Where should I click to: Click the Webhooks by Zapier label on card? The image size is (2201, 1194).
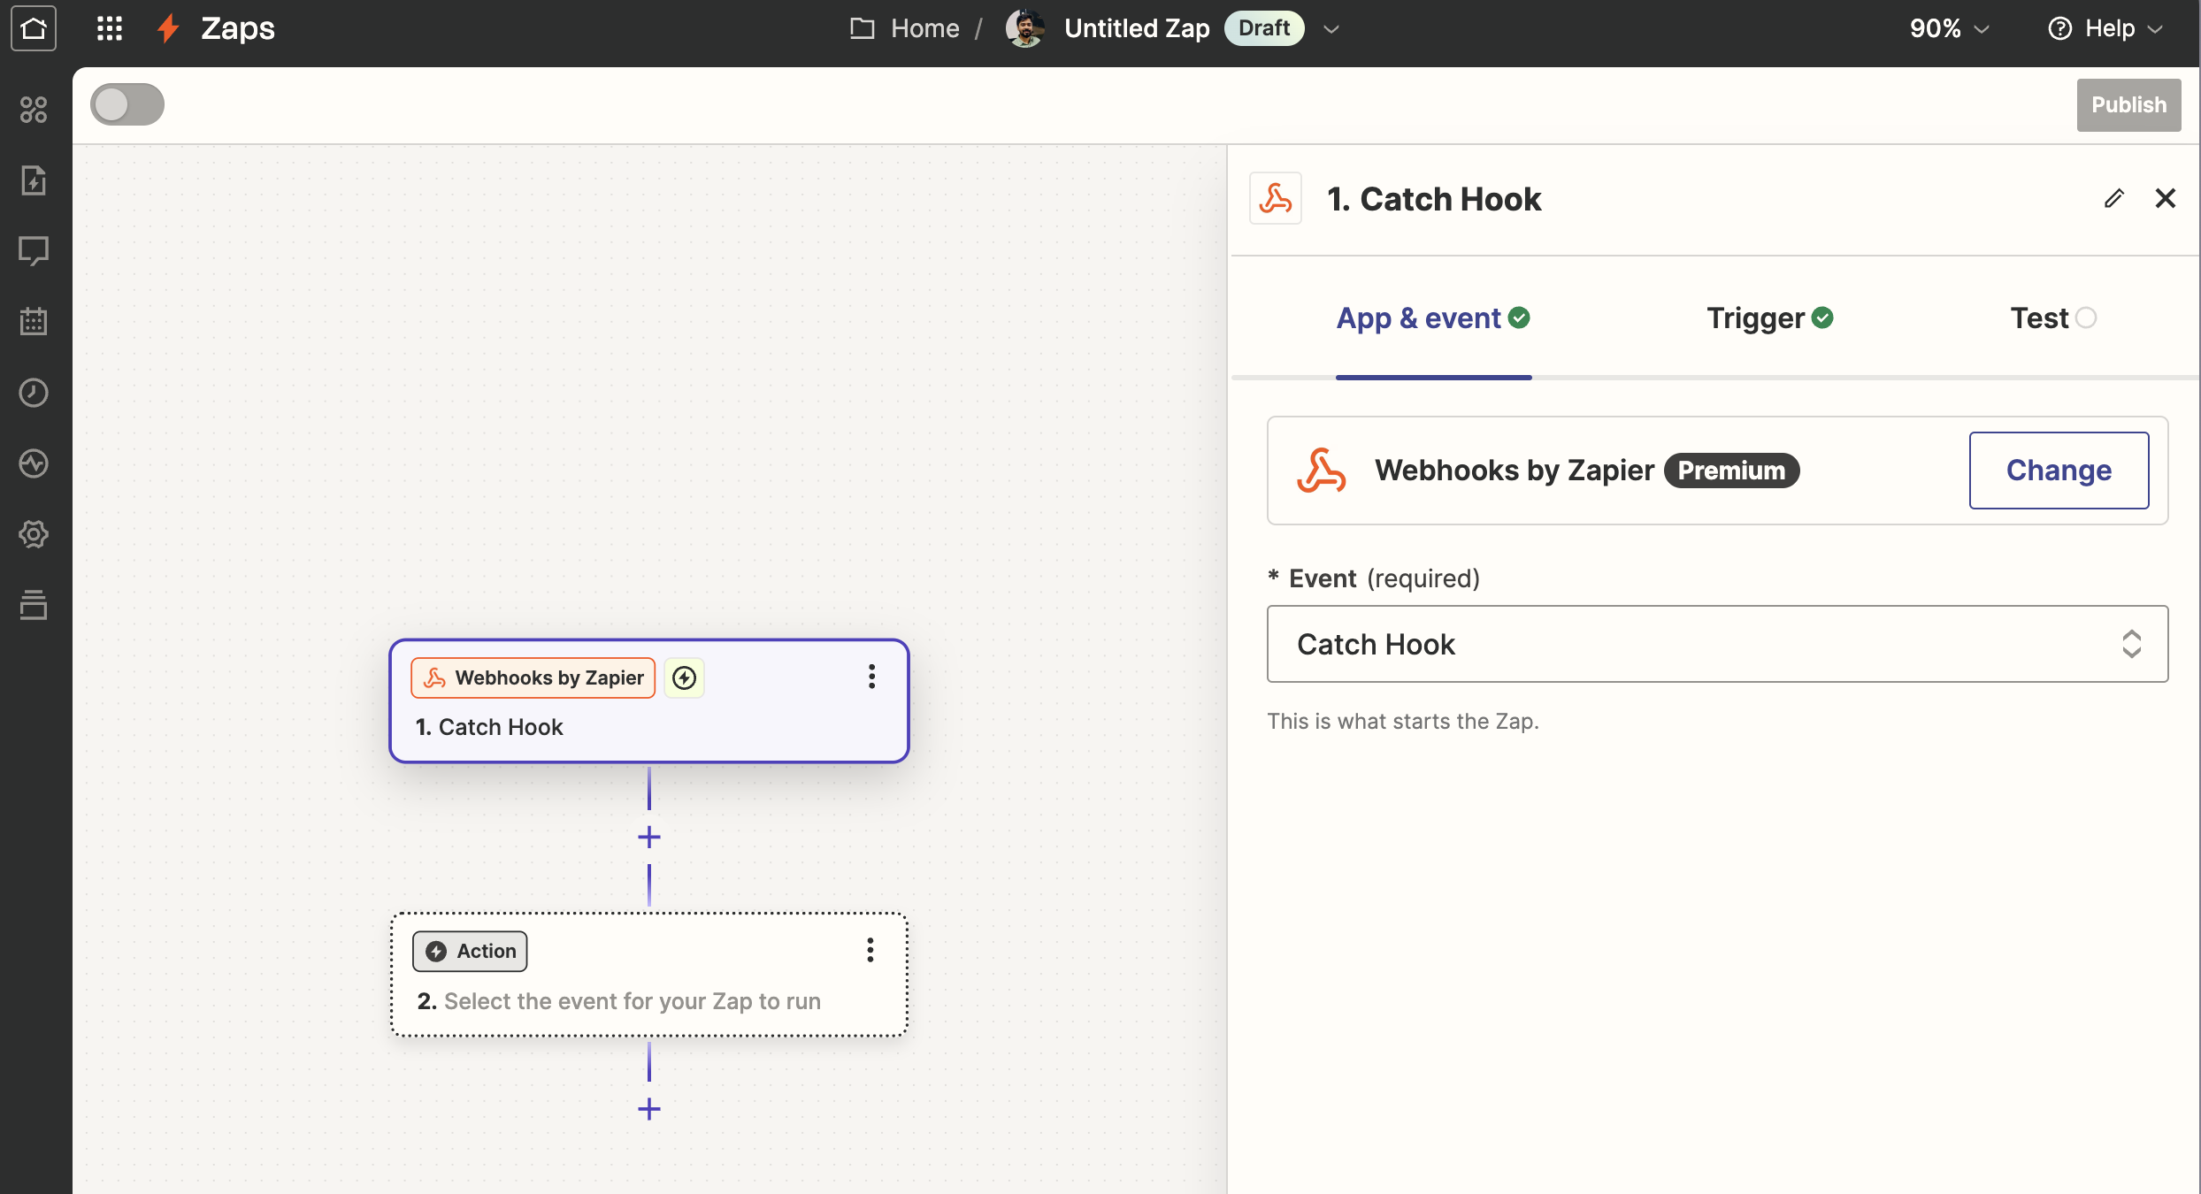tap(533, 677)
